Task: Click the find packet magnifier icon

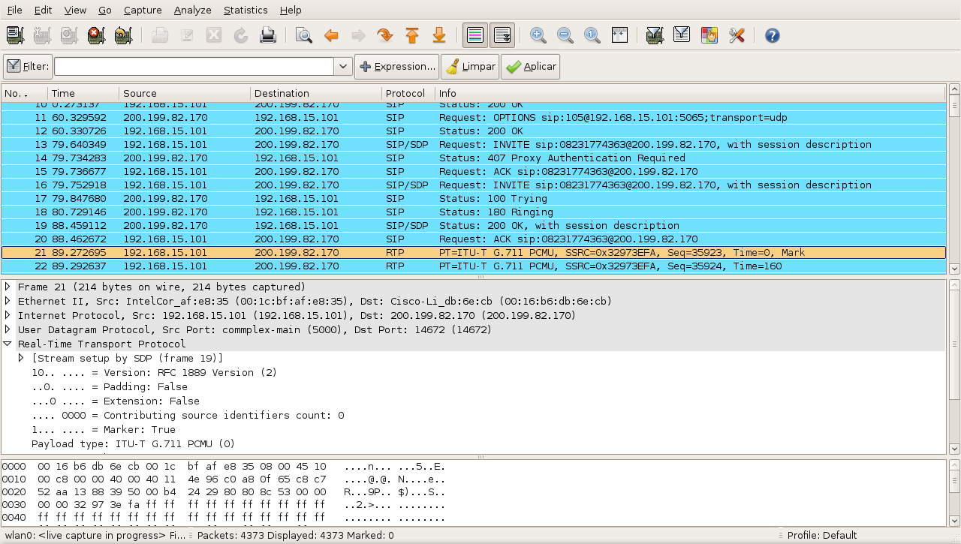Action: 304,35
